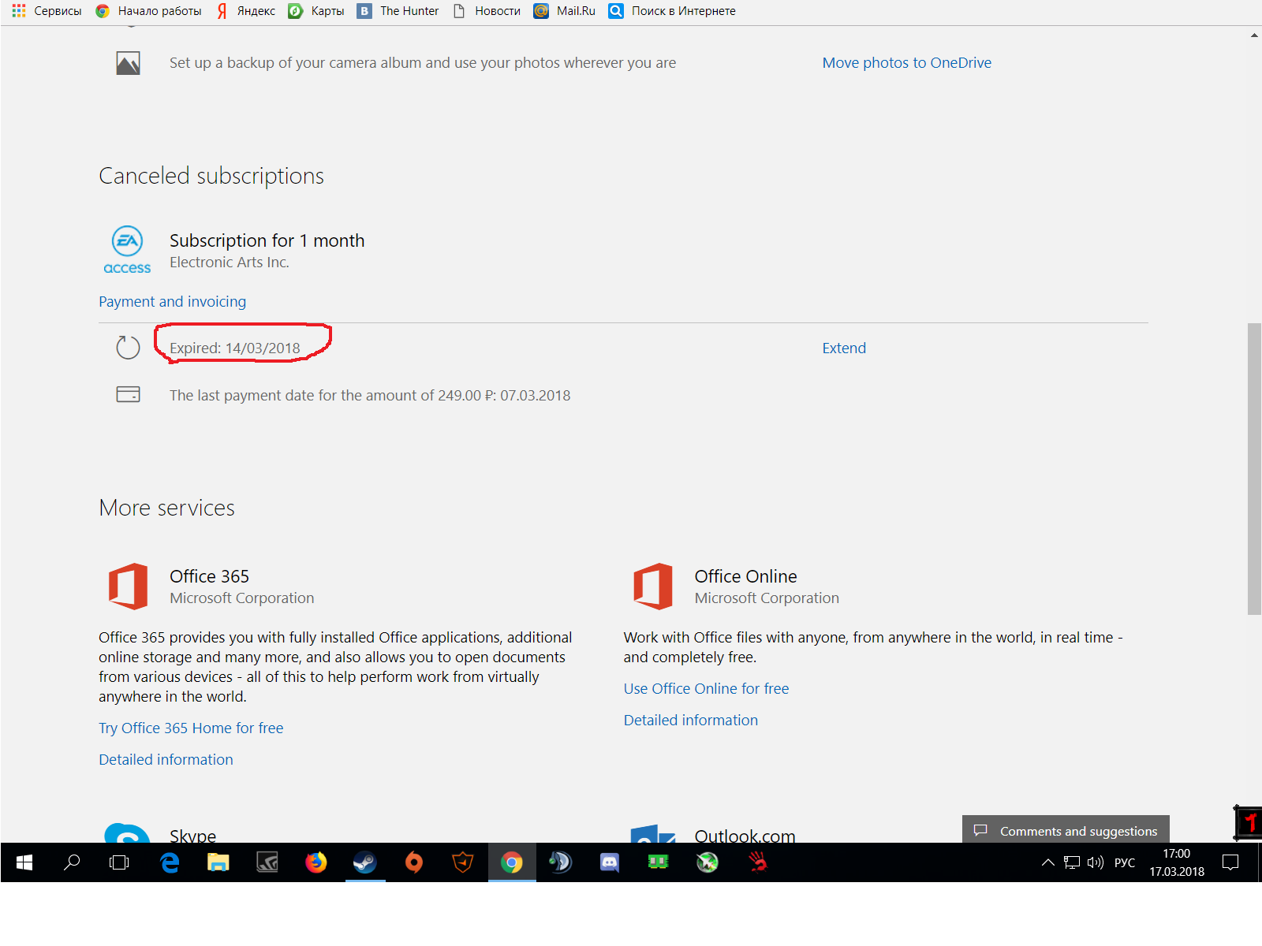Open the Поиск в Интернете bookmark

point(672,11)
